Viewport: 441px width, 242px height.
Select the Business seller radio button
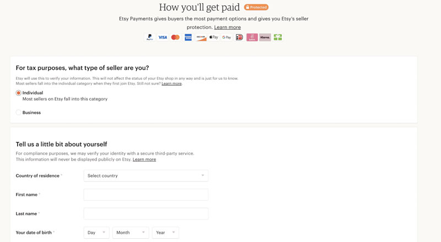19,113
